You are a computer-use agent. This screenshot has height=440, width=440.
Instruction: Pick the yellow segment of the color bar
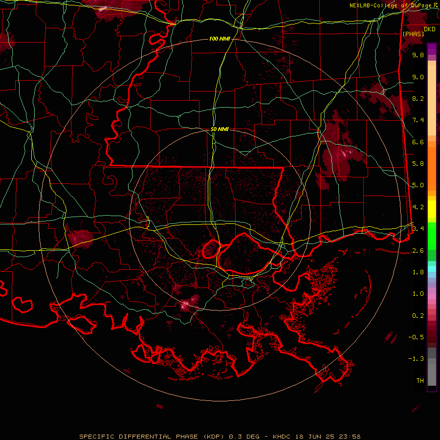click(432, 209)
